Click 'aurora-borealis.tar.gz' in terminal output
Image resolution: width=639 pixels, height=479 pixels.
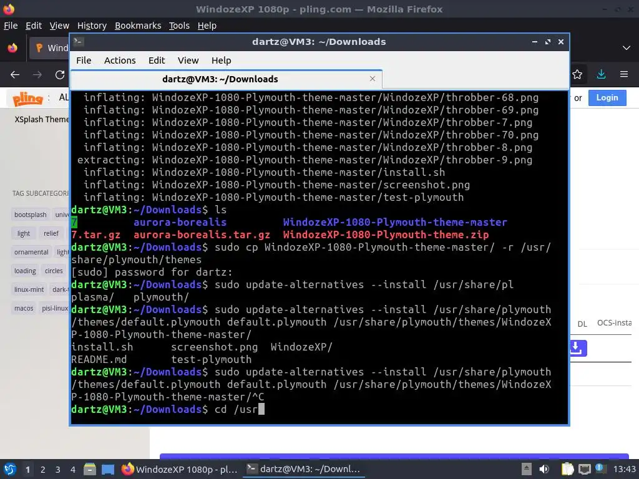[x=202, y=235]
